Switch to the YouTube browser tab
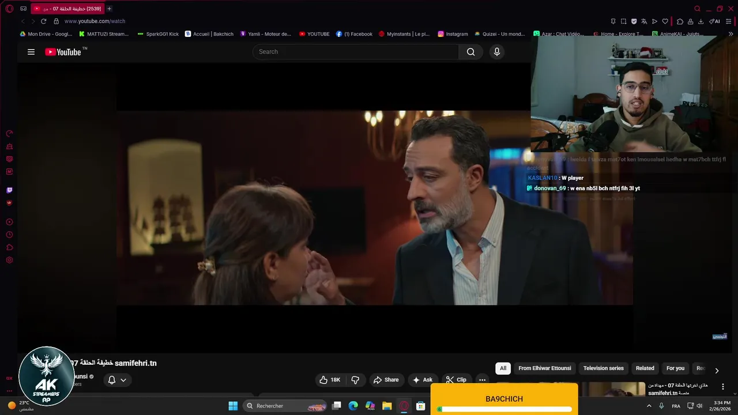 tap(68, 9)
